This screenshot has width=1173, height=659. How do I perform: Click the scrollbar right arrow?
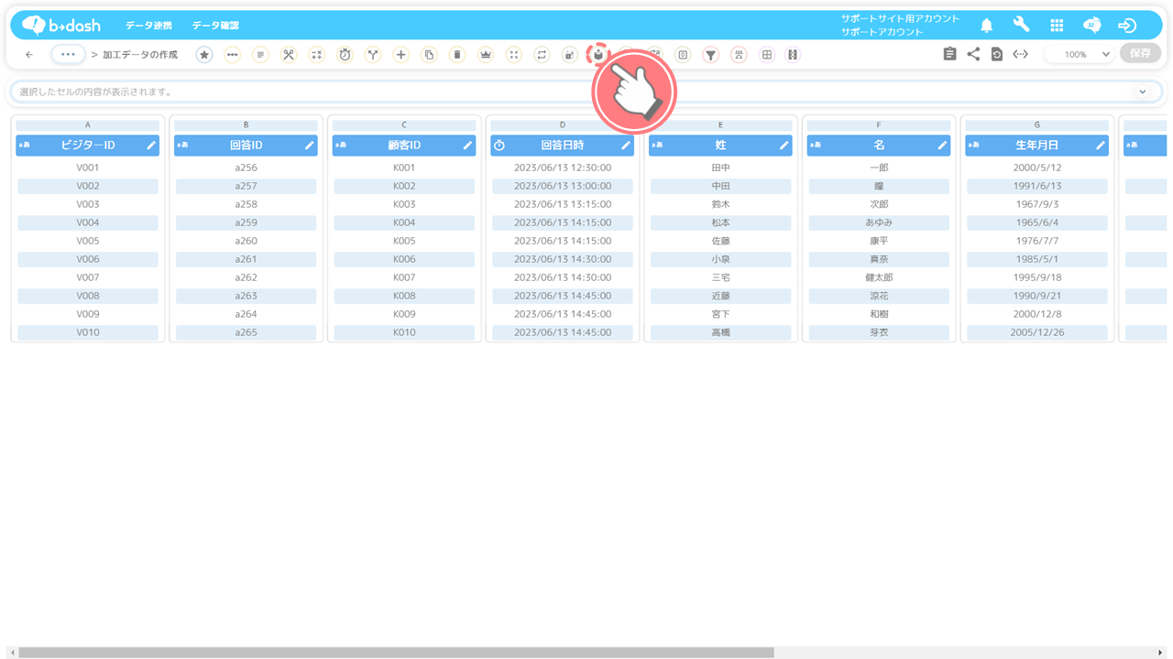(1160, 653)
